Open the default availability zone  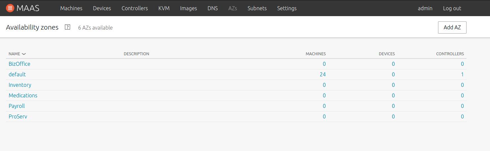(17, 74)
